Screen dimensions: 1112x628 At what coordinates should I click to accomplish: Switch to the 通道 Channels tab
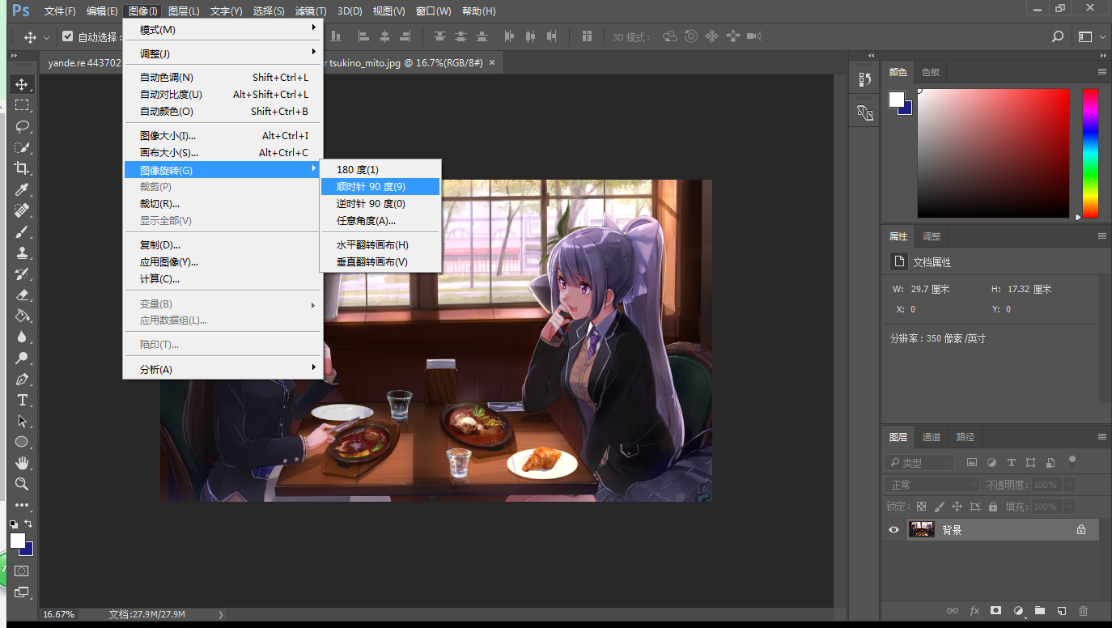pos(932,437)
